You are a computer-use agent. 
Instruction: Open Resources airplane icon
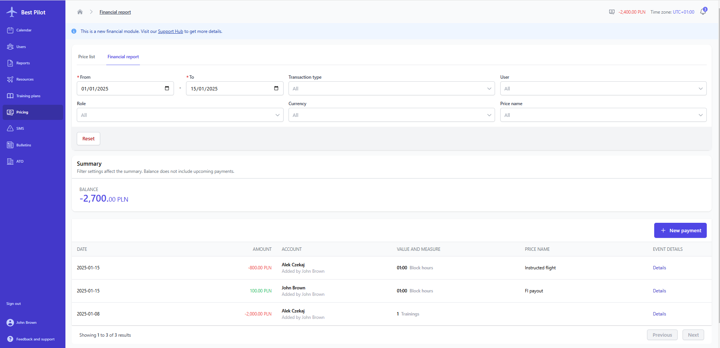(x=10, y=79)
